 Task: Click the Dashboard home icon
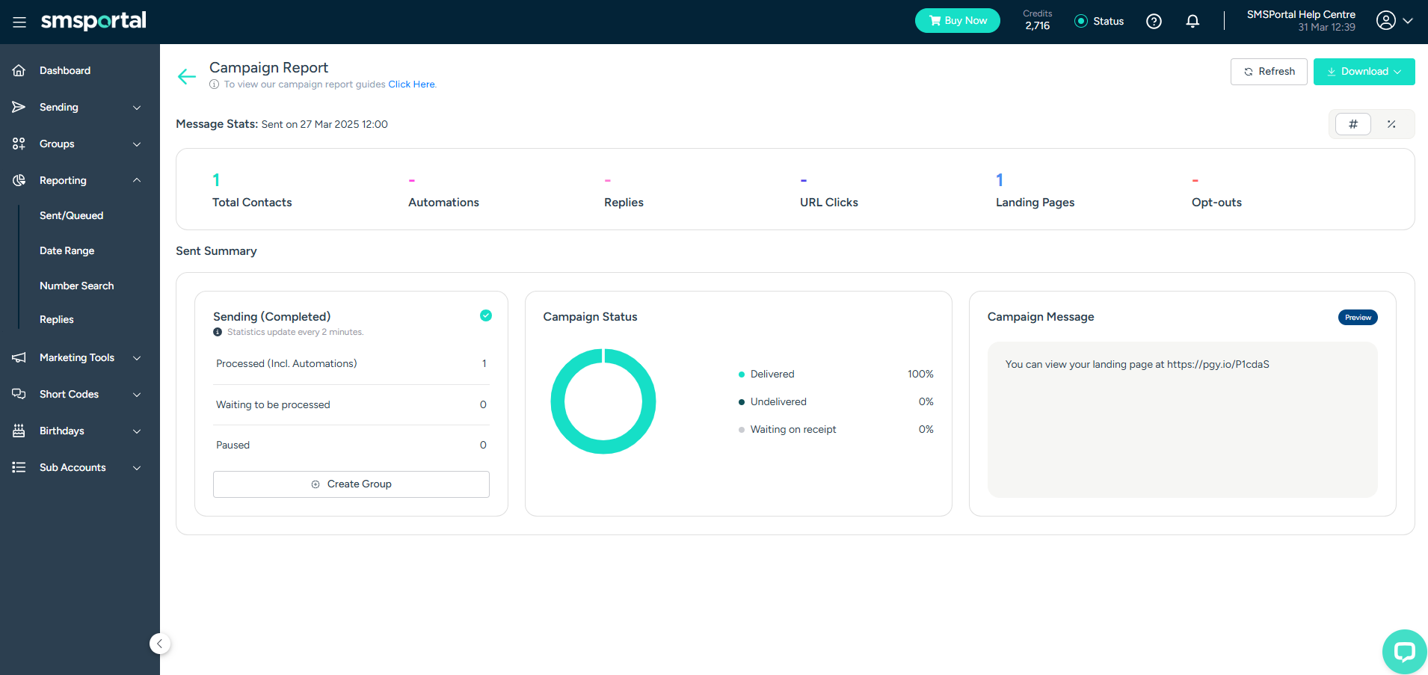click(19, 70)
